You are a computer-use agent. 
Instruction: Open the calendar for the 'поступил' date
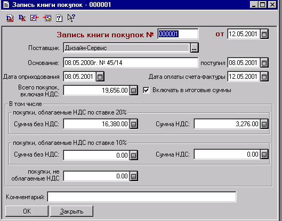pyautogui.click(x=264, y=63)
